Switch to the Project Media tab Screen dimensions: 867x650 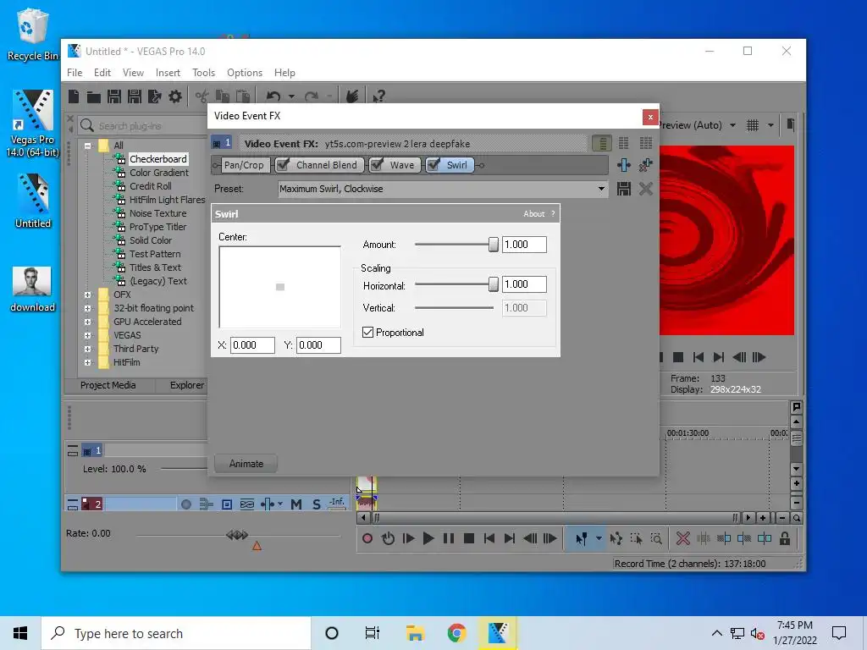click(108, 385)
